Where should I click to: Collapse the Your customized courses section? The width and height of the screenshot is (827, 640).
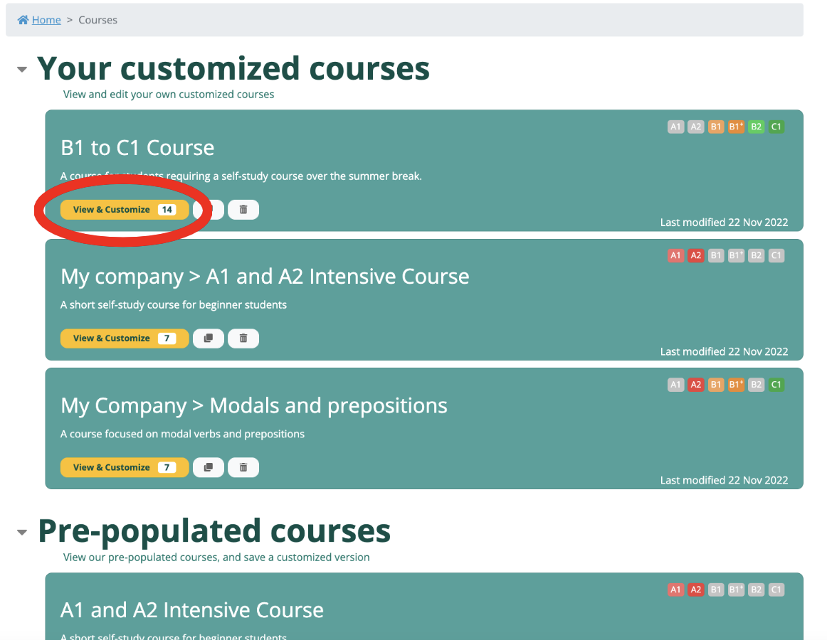[21, 68]
